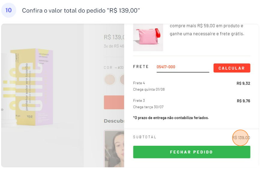
Task: Click the step number 10 badge
Action: (8, 10)
